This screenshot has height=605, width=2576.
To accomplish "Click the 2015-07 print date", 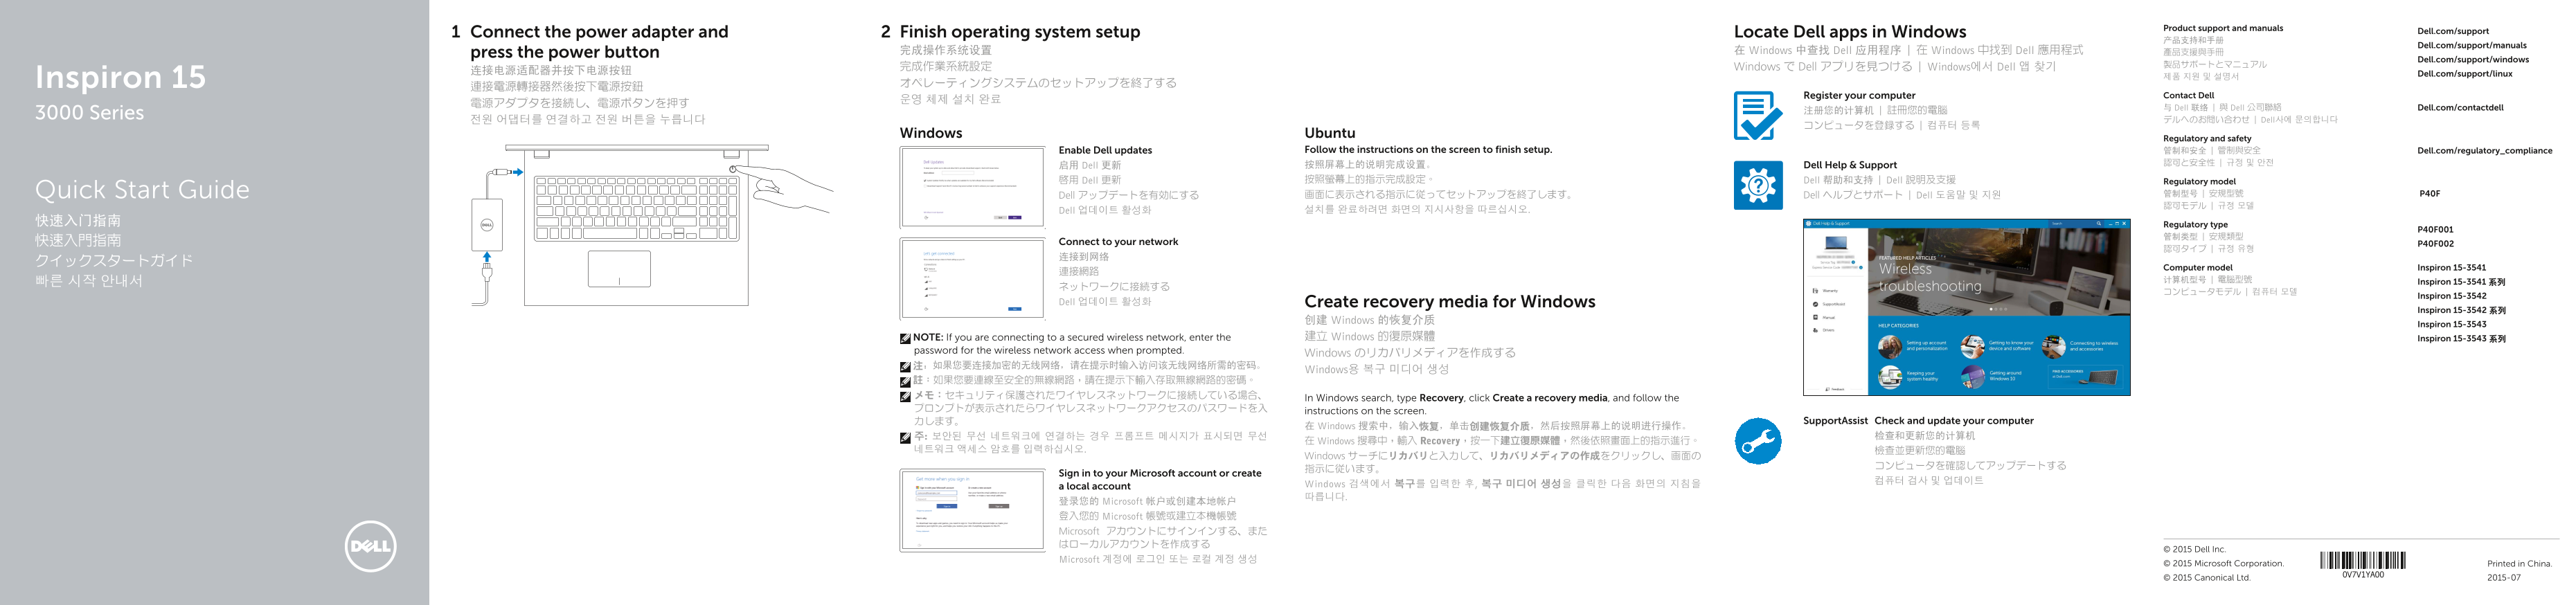I will click(x=2503, y=577).
